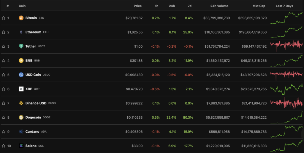The height and width of the screenshot is (153, 304).
Task: View Bitcoin's 7-day sparkline chart
Action: (286, 18)
